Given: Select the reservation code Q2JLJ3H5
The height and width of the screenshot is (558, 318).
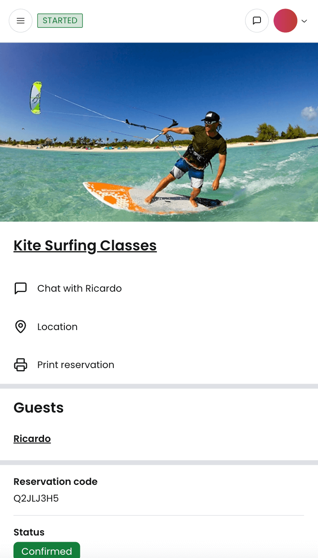Looking at the screenshot, I should (36, 498).
